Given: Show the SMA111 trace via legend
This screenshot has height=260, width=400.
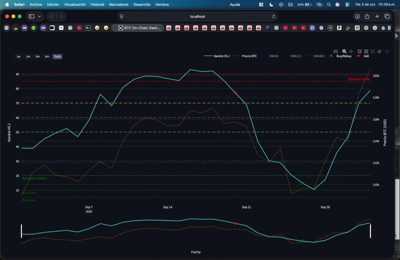Looking at the screenshot, I should click(292, 56).
